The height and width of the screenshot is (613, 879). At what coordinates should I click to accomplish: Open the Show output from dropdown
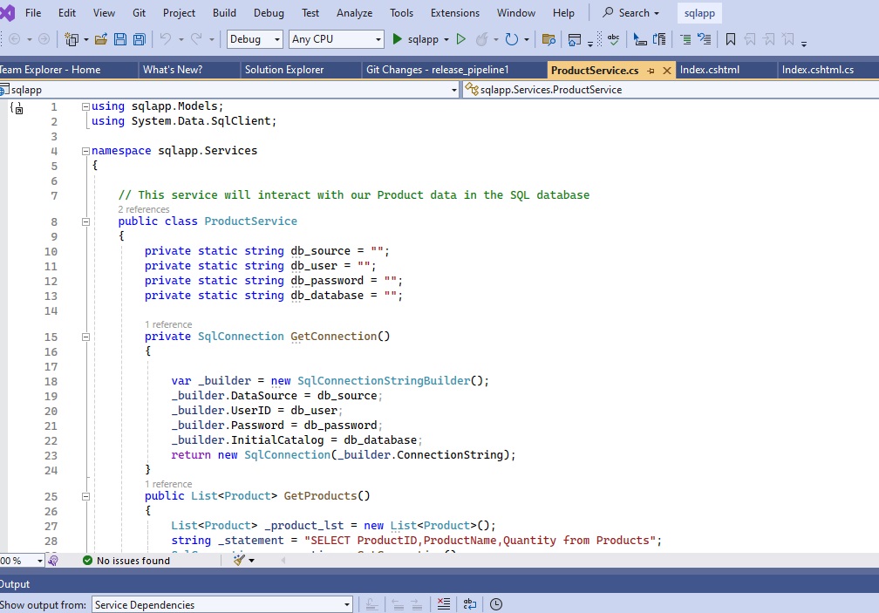click(222, 604)
